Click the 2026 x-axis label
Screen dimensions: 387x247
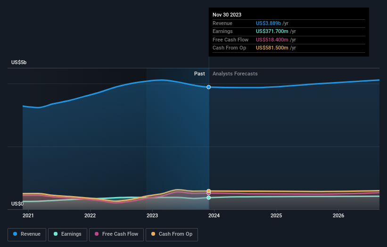338,215
